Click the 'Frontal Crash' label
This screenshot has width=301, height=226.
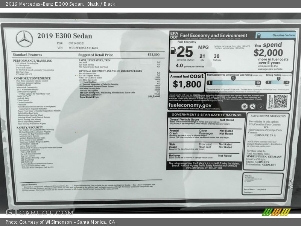coord(174,132)
